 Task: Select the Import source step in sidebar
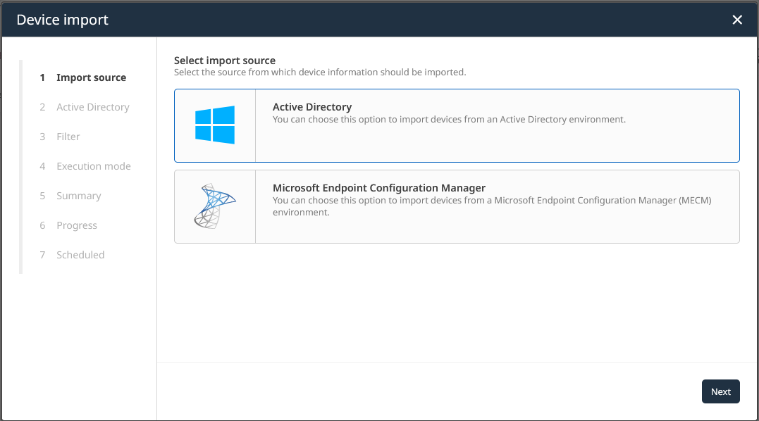pos(91,77)
